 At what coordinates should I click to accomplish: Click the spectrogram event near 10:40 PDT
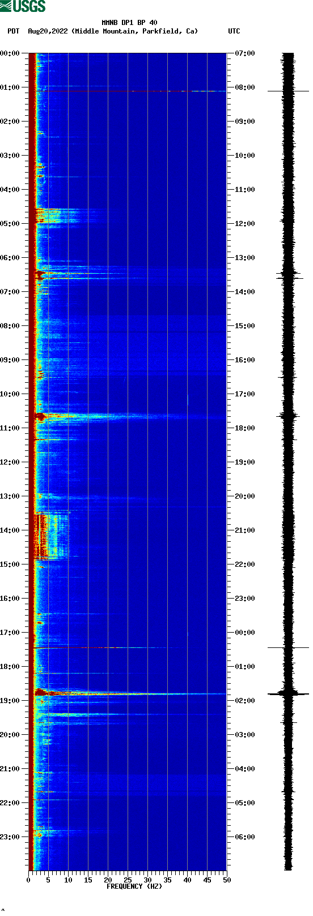[x=128, y=417]
